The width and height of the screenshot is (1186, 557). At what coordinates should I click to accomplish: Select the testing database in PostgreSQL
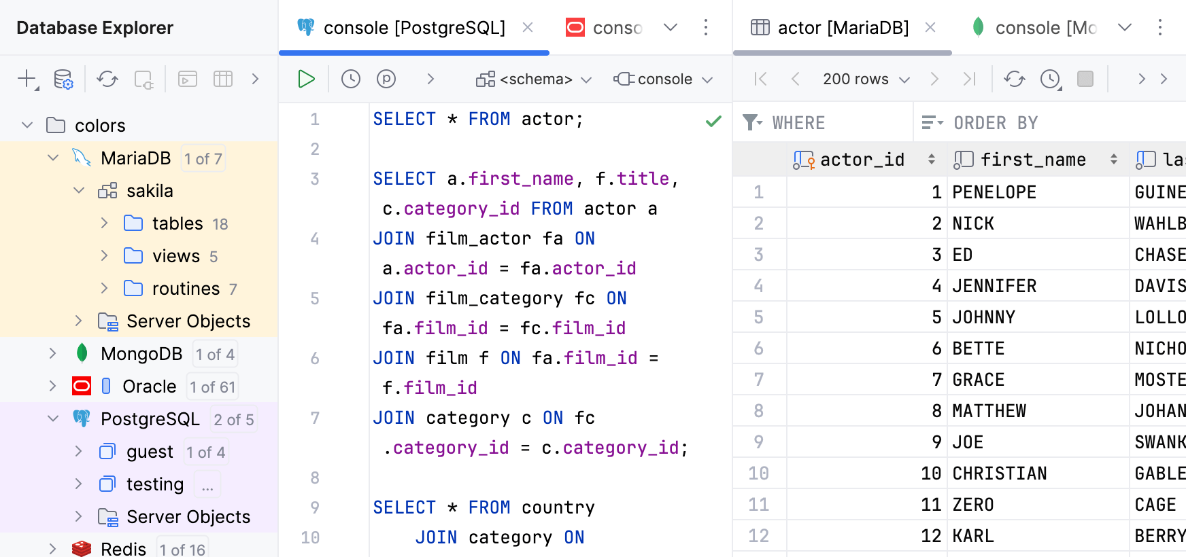click(154, 484)
